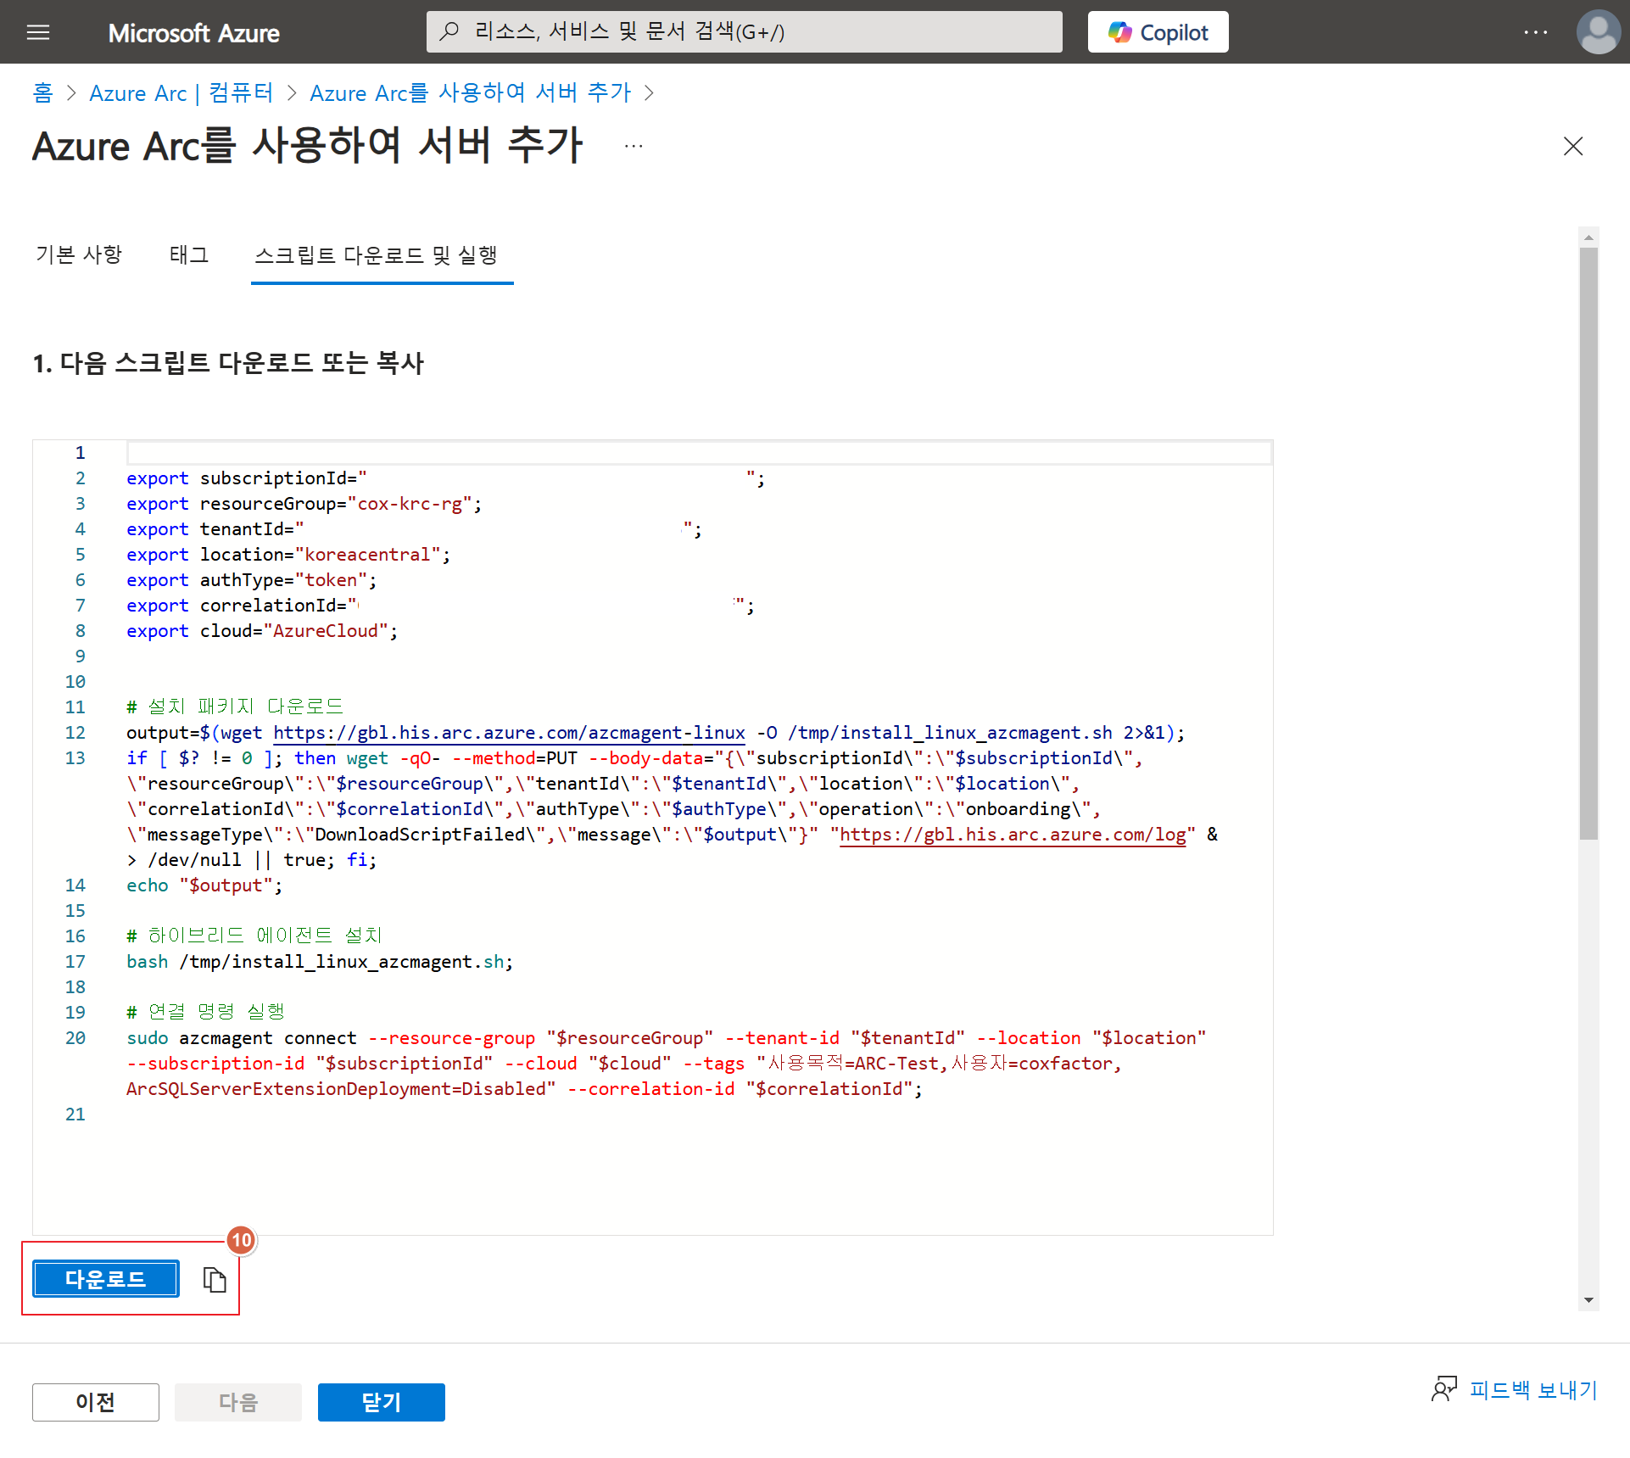1630x1458 pixels.
Task: Open more options next to the page title
Action: (634, 147)
